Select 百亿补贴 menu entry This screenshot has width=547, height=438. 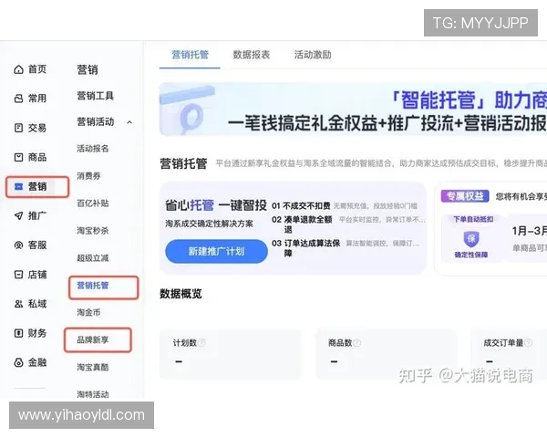[93, 203]
